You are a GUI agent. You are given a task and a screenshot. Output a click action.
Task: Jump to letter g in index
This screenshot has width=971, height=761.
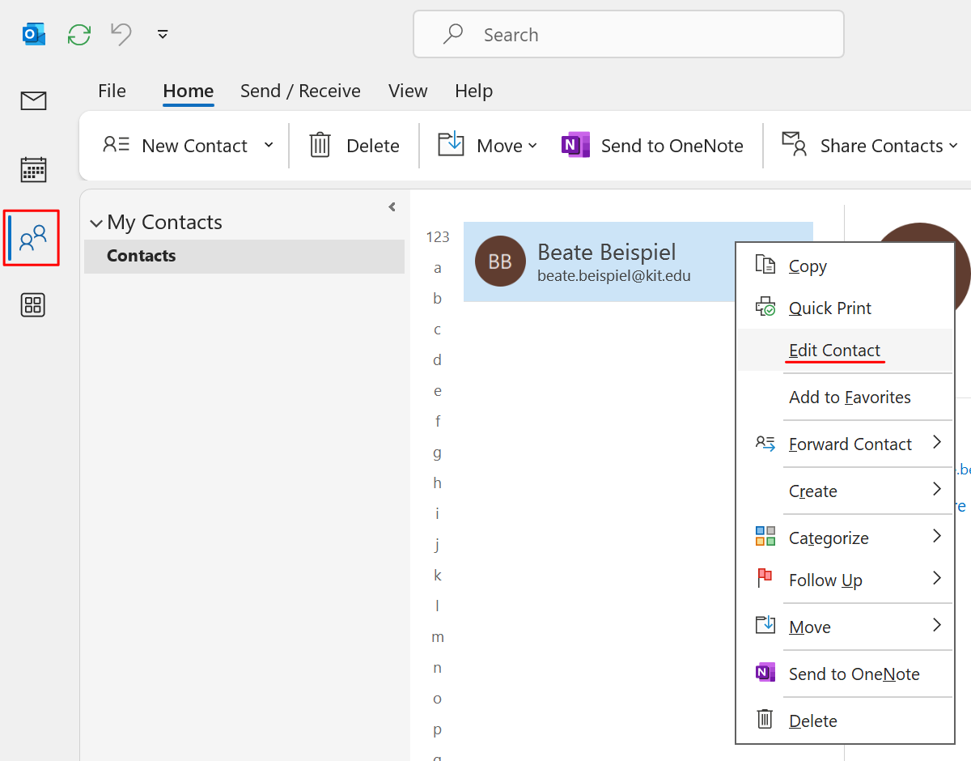[438, 453]
